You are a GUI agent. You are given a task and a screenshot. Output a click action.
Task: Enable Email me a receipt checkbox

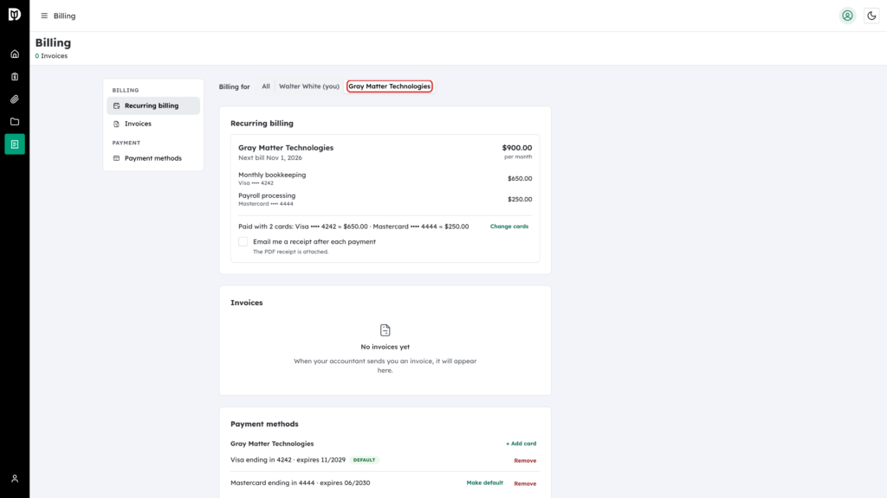[243, 242]
